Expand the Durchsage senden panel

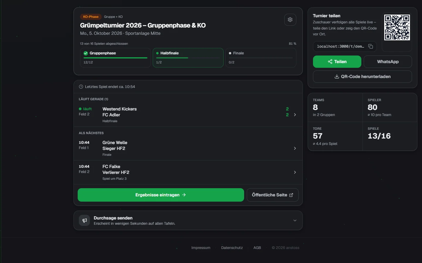(295, 221)
